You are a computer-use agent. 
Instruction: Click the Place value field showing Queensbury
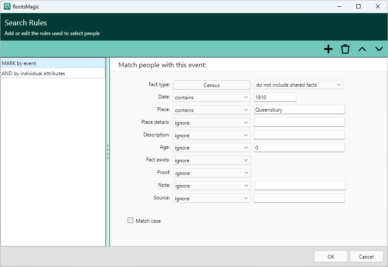pos(299,109)
